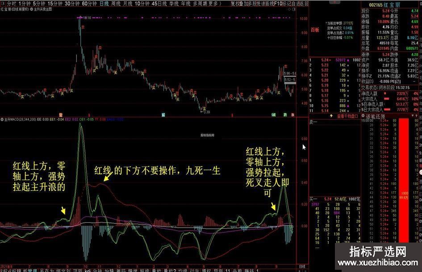Viewport: 422px width, 272px height.
Task: Click the round icon before 主升买卖主图
Action: 32,9
